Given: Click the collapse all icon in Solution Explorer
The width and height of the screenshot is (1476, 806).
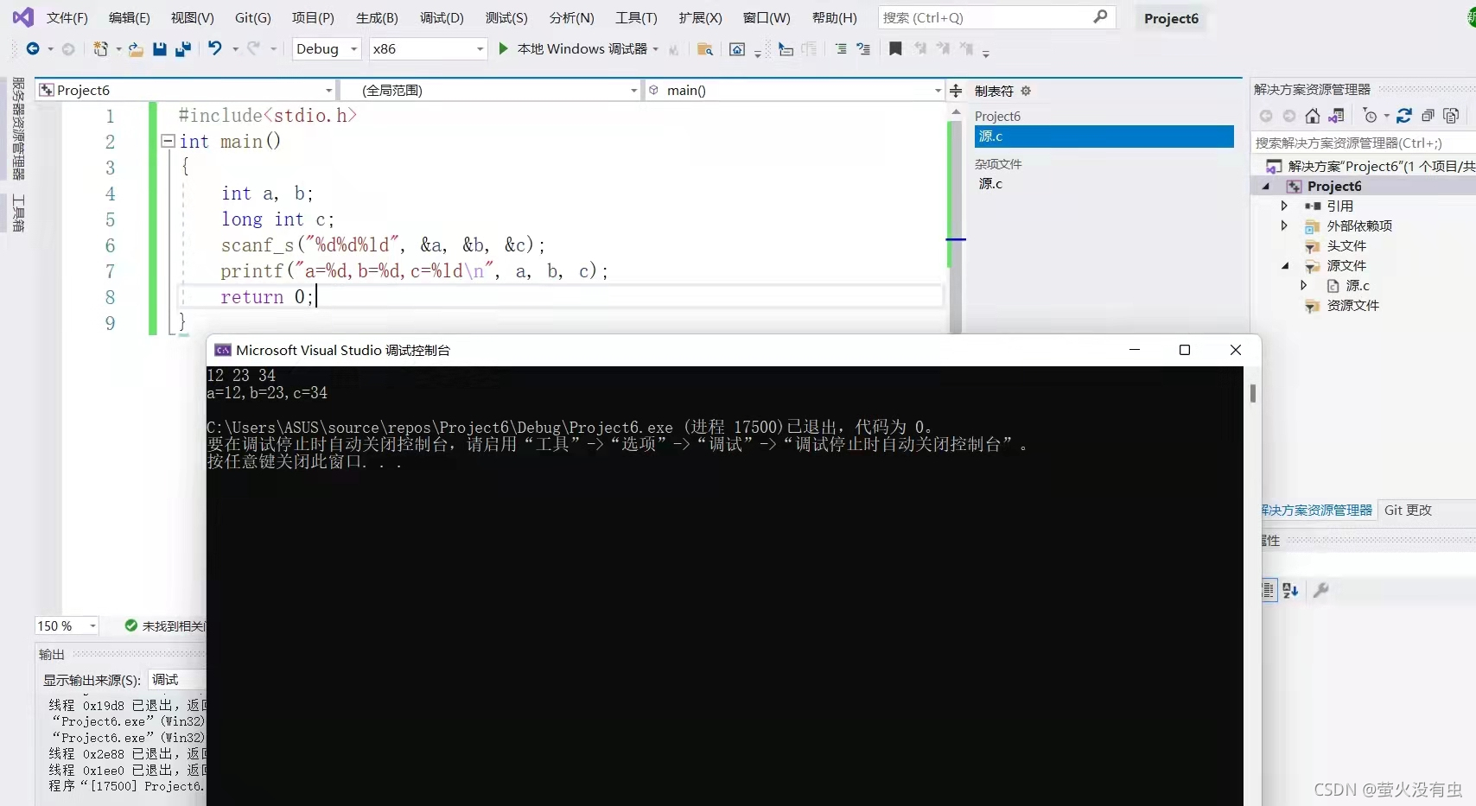Looking at the screenshot, I should [1428, 116].
